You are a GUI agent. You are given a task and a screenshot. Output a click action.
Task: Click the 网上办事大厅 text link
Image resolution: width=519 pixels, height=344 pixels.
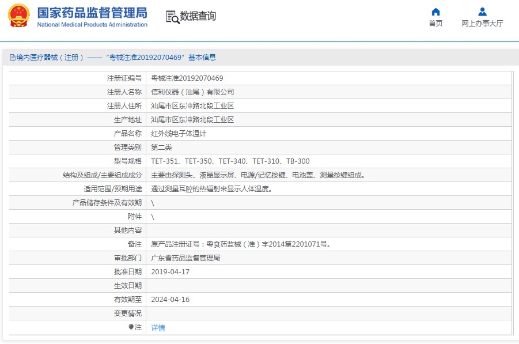pos(482,23)
